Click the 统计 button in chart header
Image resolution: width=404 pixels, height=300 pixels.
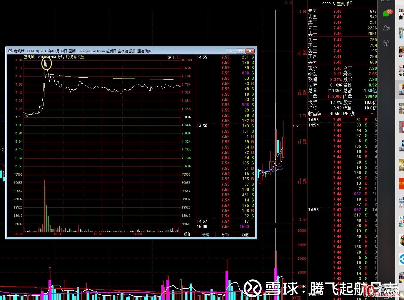click(171, 57)
